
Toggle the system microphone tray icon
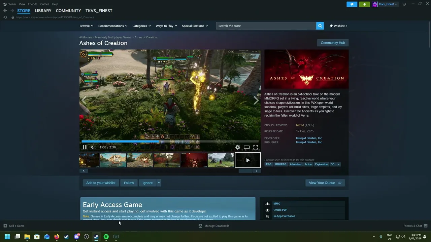click(x=381, y=237)
